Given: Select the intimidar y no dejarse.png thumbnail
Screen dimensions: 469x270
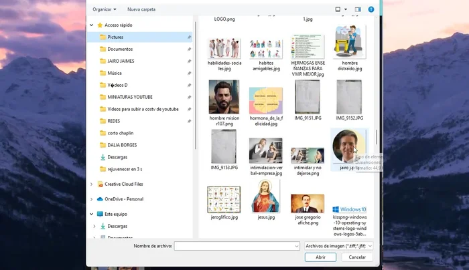Looking at the screenshot, I should coord(308,155).
